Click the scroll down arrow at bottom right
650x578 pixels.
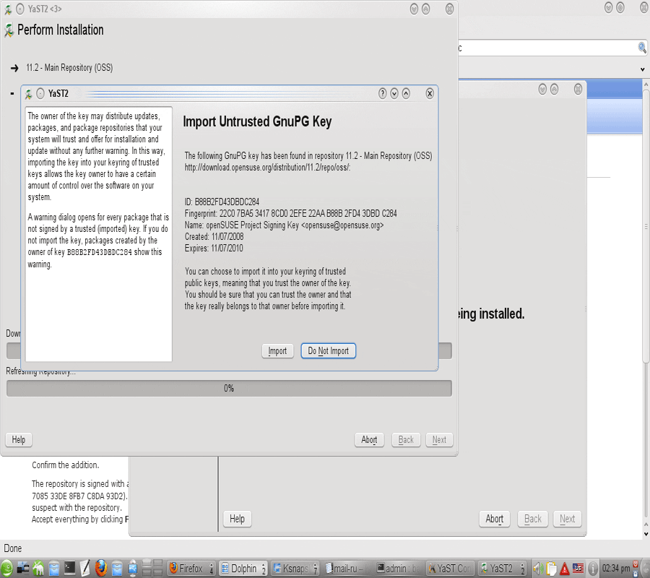[x=646, y=535]
